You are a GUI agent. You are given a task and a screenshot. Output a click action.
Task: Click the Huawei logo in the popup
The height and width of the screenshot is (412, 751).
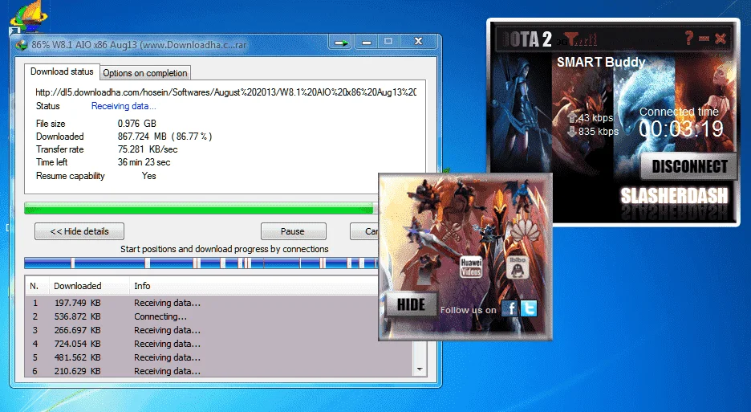526,230
